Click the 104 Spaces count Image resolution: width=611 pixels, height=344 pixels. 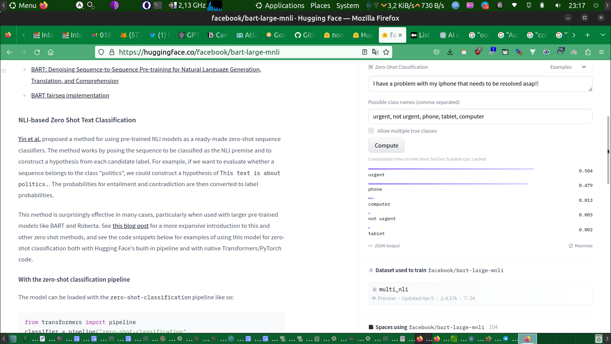(493, 327)
